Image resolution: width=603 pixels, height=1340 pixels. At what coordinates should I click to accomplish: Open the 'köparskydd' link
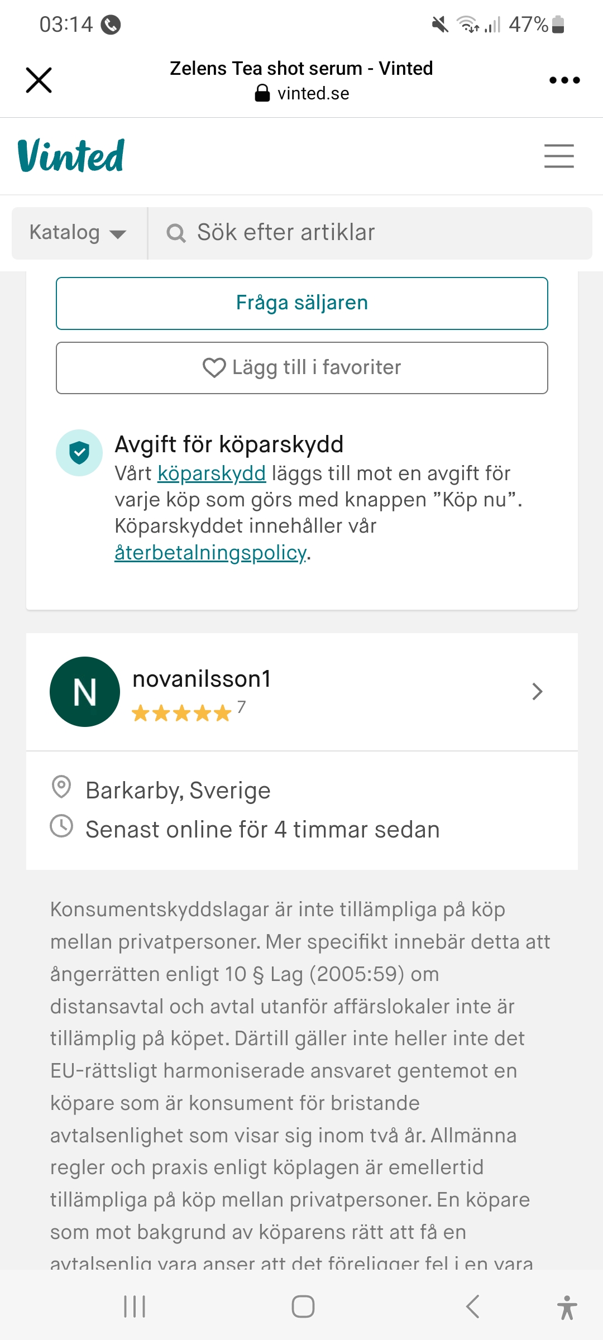[212, 473]
